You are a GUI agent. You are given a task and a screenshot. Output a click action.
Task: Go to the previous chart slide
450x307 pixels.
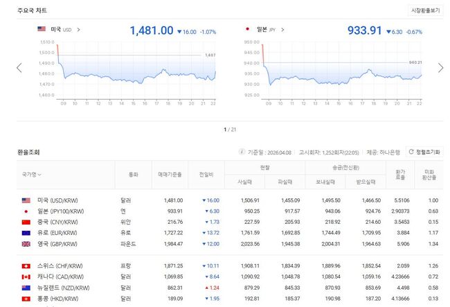click(19, 68)
